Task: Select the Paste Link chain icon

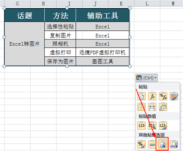Action: (x=152, y=144)
